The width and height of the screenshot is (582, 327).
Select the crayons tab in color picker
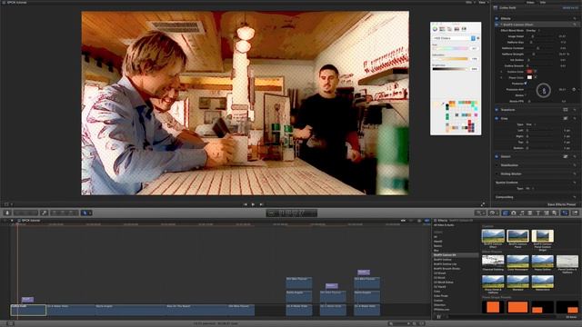point(464,29)
